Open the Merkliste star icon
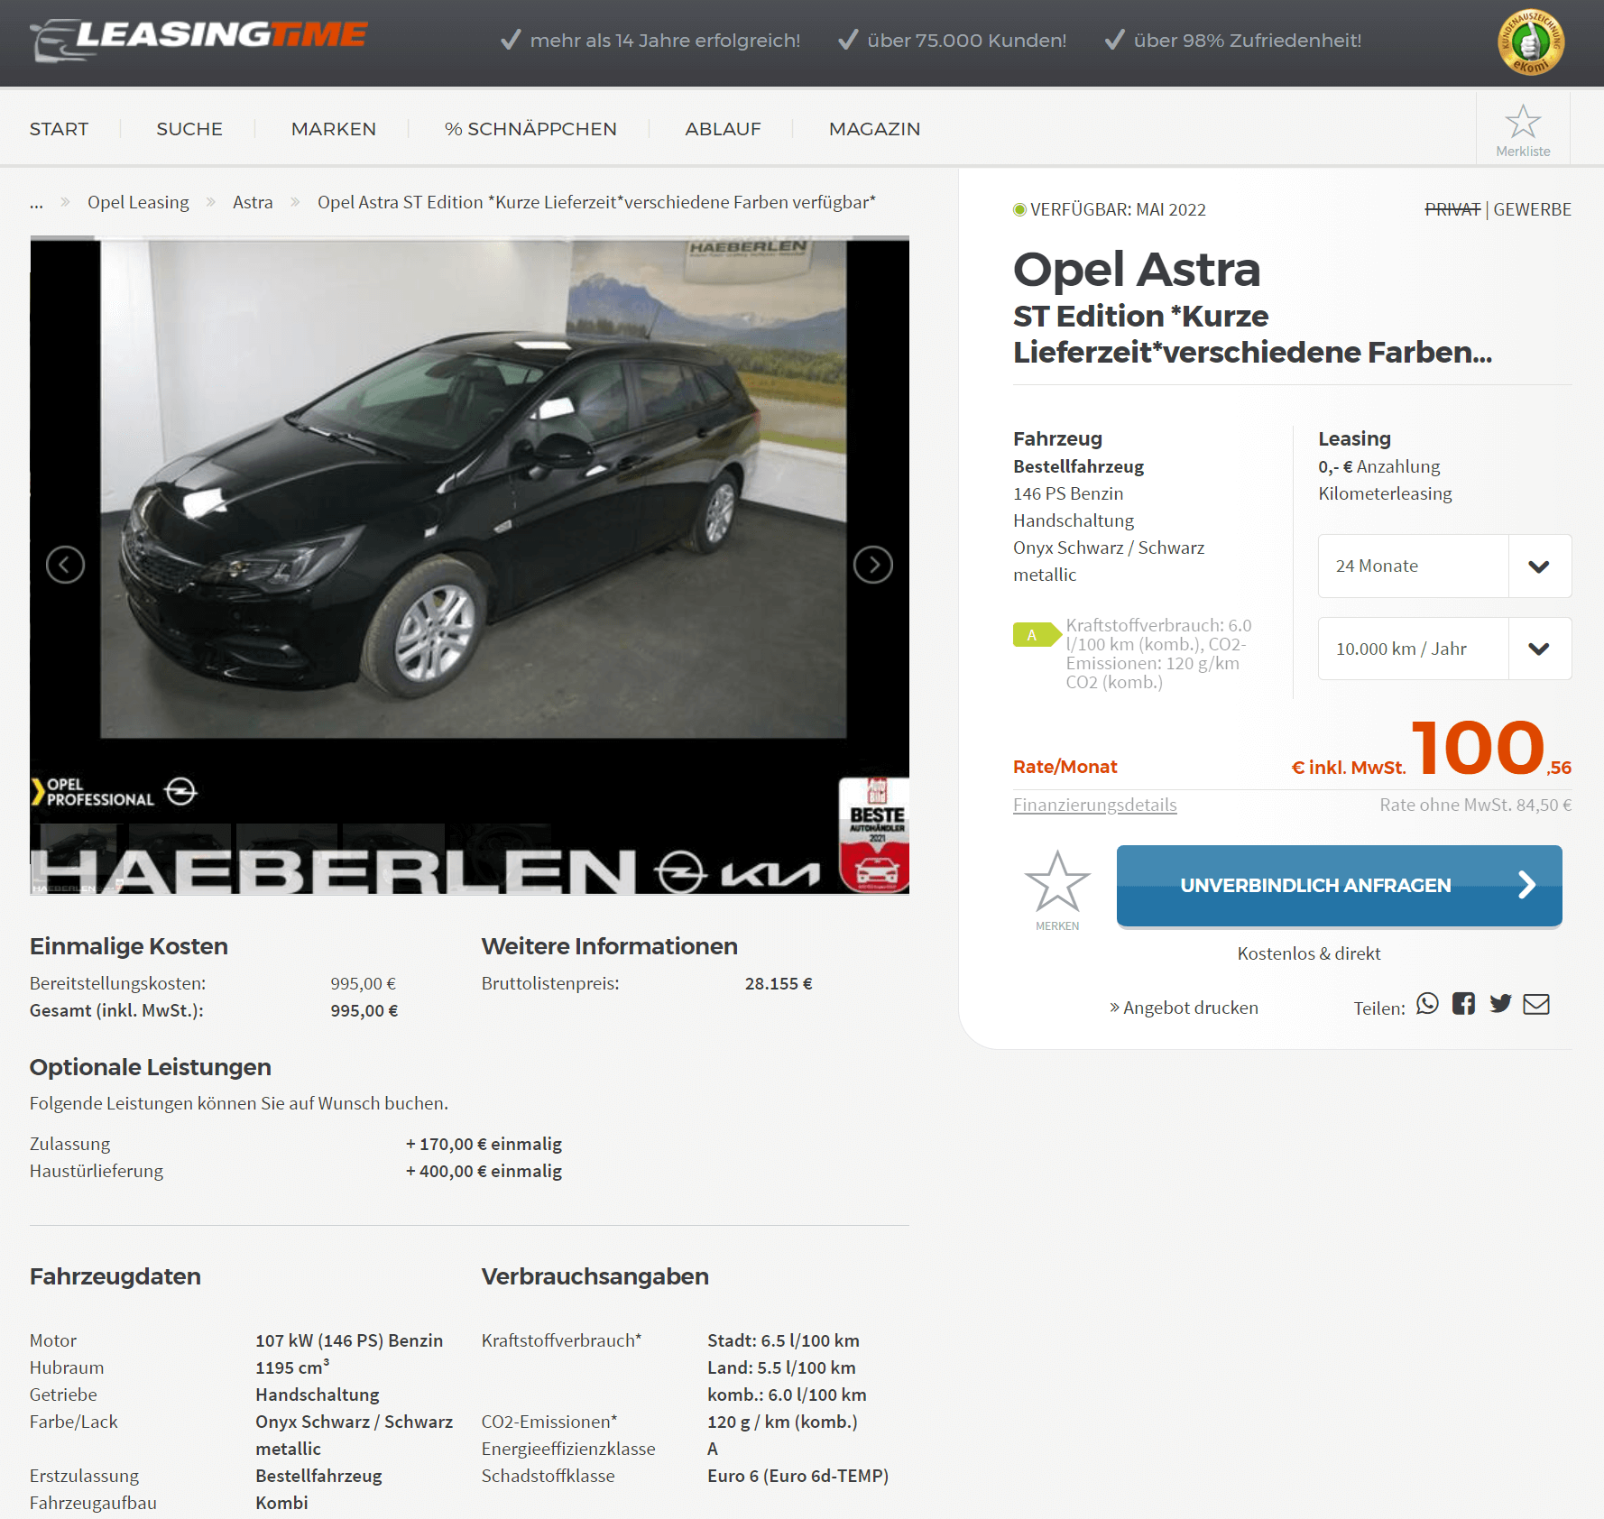This screenshot has width=1604, height=1519. click(x=1523, y=122)
